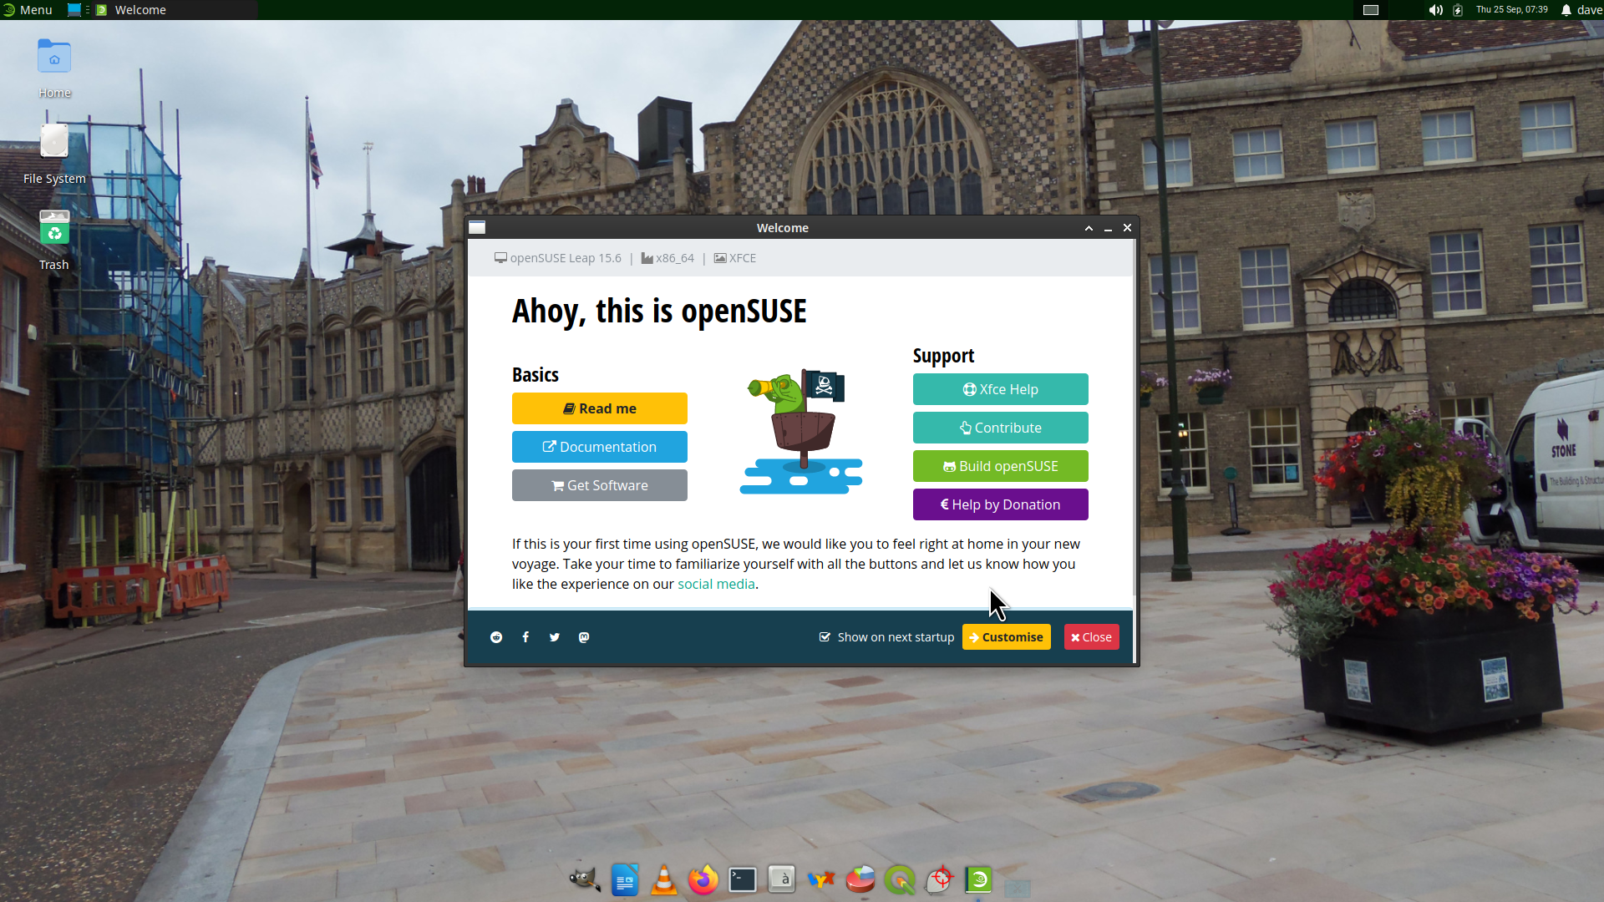Open the Reddit social icon
The width and height of the screenshot is (1604, 902).
pyautogui.click(x=496, y=637)
